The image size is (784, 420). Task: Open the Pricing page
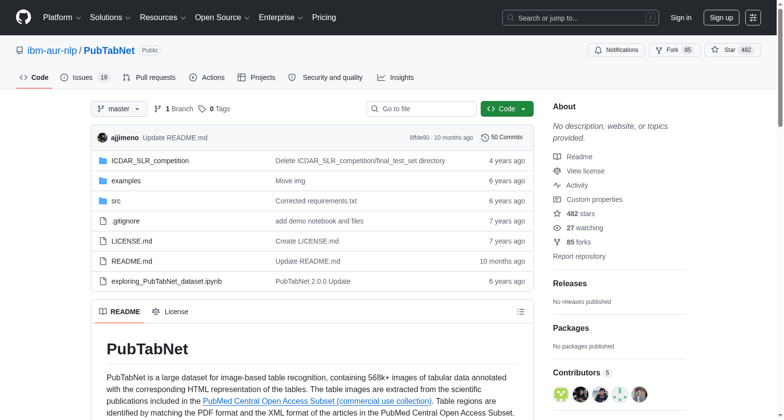(x=324, y=18)
